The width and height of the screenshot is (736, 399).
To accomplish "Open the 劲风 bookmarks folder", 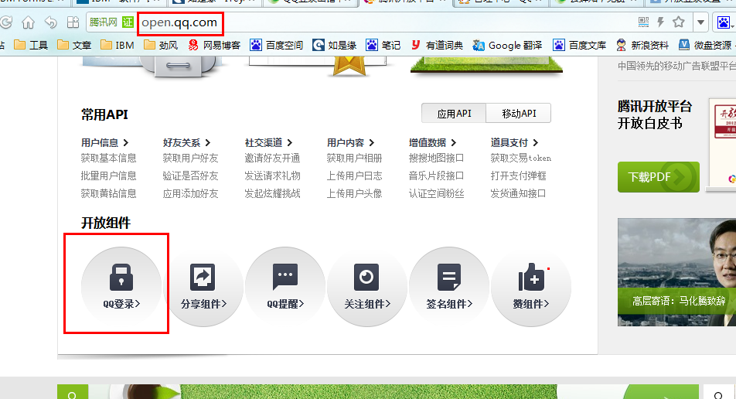I will [x=161, y=45].
